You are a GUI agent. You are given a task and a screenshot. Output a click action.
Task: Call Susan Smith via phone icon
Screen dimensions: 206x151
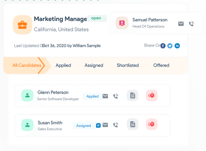click(x=116, y=125)
